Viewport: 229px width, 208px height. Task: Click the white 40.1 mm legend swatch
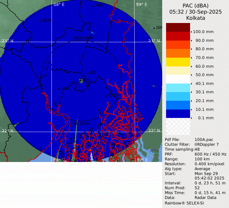point(178,79)
